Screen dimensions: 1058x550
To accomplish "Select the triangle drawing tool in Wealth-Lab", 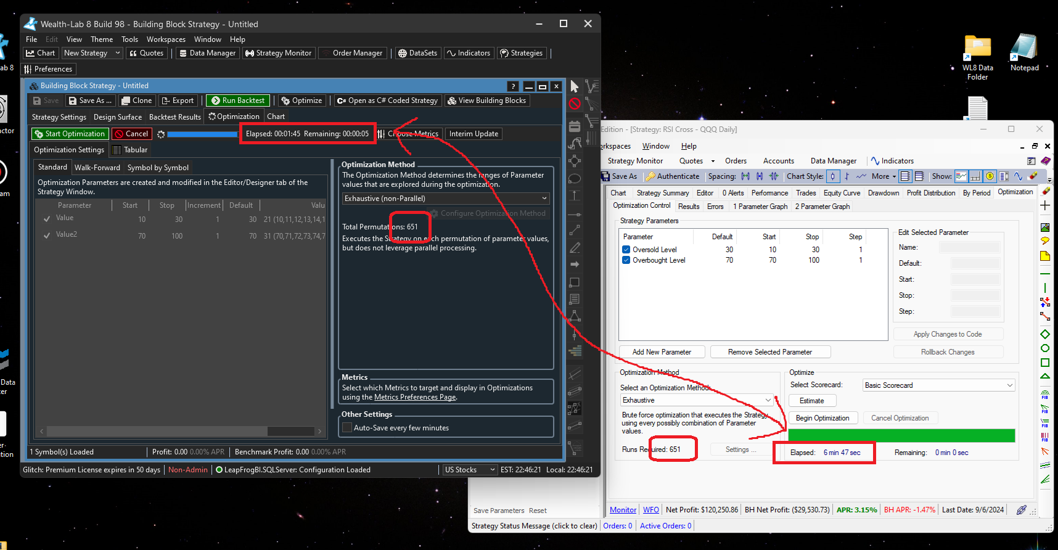I will coord(575,316).
